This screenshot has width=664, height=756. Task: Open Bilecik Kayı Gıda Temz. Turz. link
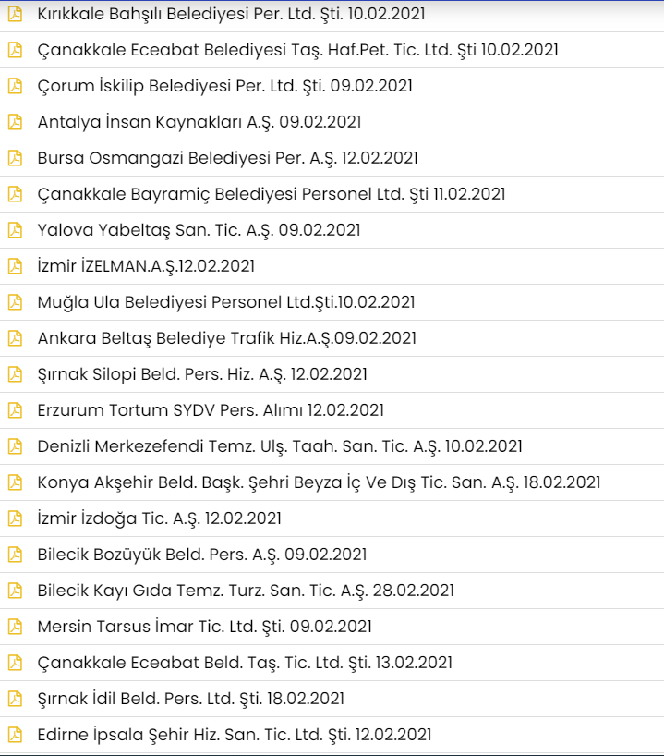click(x=246, y=591)
